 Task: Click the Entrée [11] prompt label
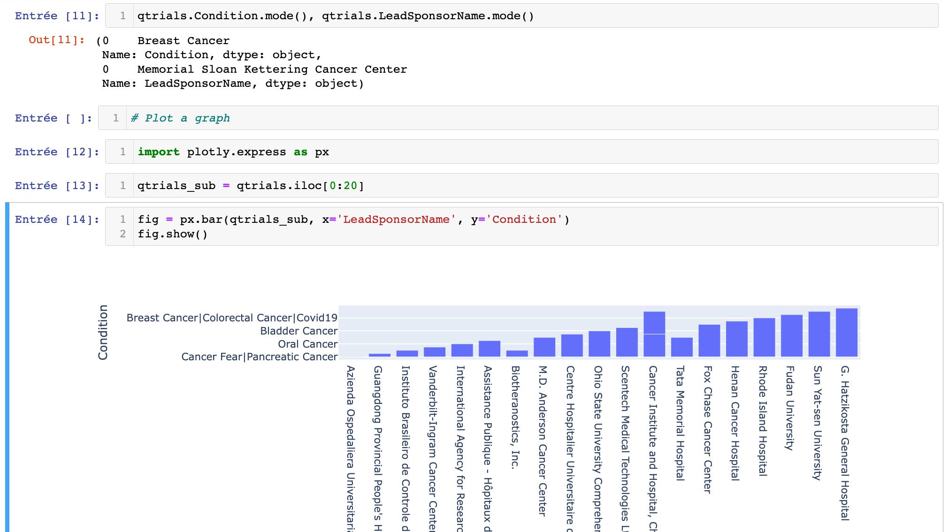click(x=57, y=15)
